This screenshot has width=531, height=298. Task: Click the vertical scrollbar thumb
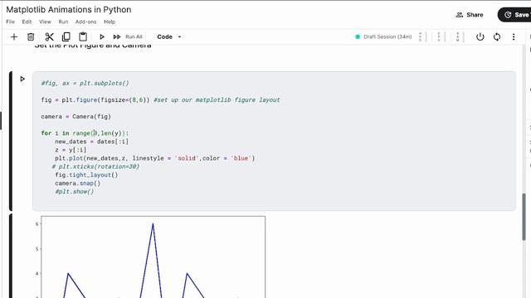pos(524,217)
